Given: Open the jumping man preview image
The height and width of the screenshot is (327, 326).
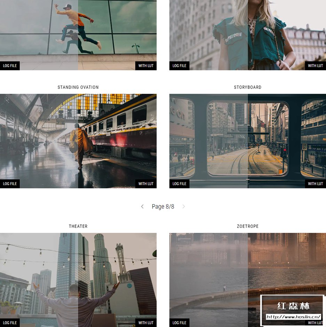Looking at the screenshot, I should click(x=78, y=35).
